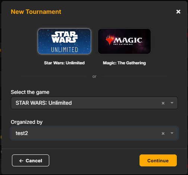The height and width of the screenshot is (175, 188).
Task: Clear the selected game with its x icon
Action: 163,103
